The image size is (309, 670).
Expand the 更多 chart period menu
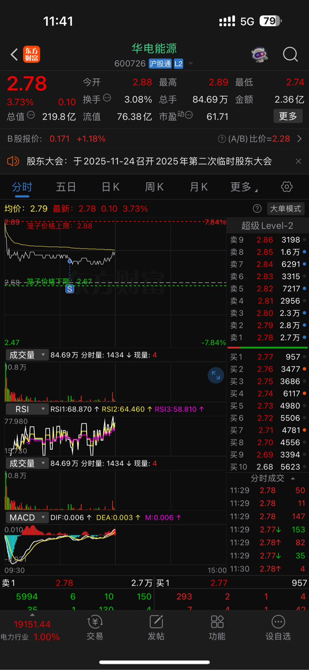click(x=244, y=187)
